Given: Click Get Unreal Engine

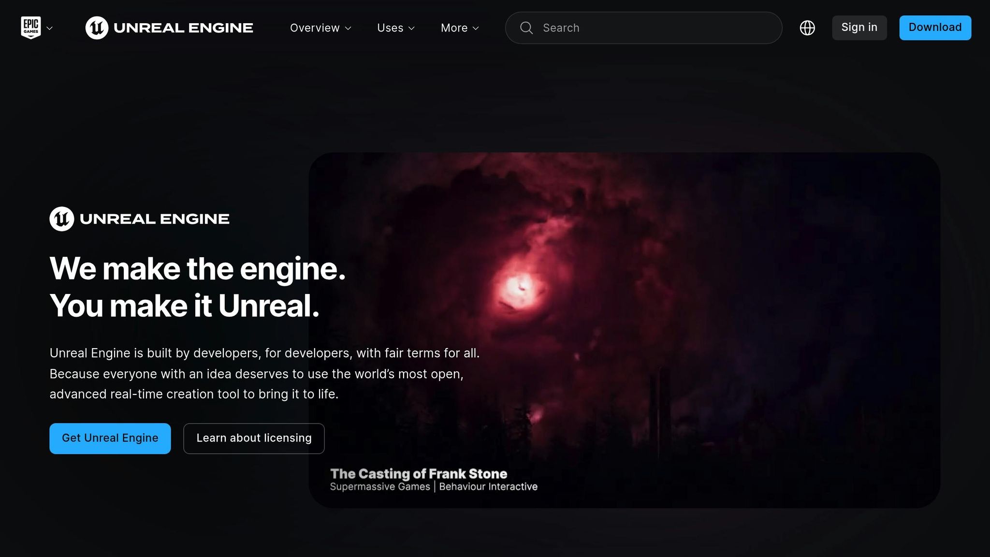Looking at the screenshot, I should pyautogui.click(x=110, y=438).
